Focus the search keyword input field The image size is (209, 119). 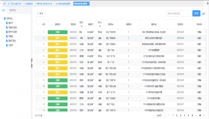click(x=178, y=13)
